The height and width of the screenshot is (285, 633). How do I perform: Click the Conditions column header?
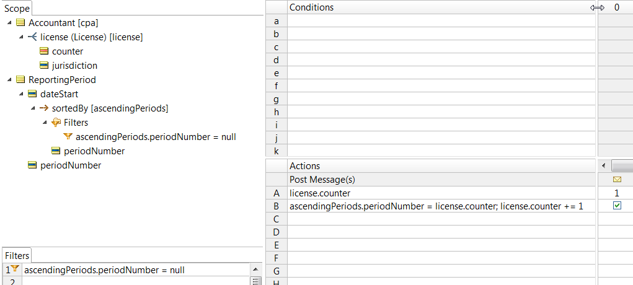coord(442,7)
